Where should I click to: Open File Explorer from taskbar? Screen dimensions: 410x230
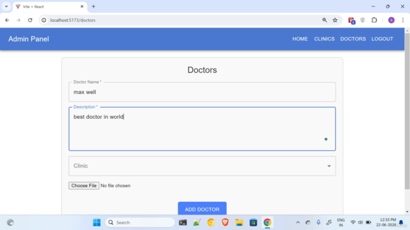(239, 222)
